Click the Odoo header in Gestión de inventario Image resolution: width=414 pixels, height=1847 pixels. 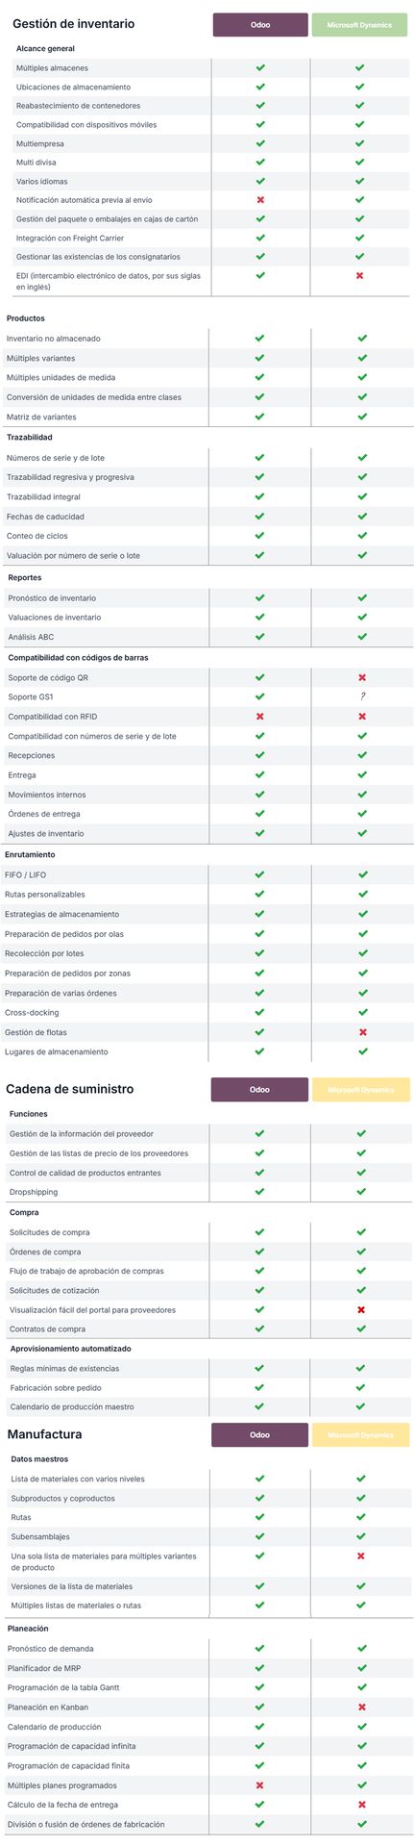(259, 25)
